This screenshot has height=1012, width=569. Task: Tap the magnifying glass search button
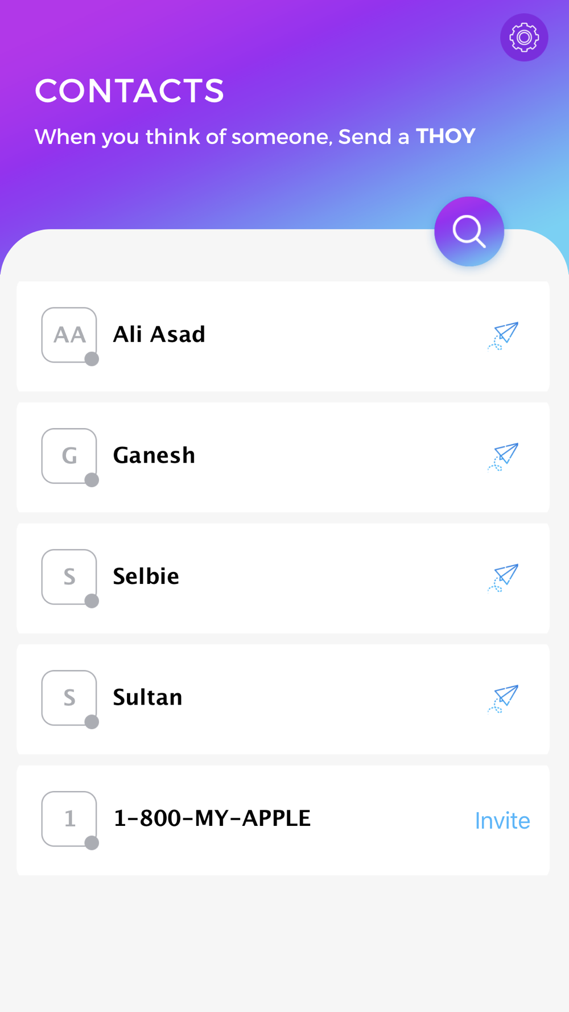469,231
